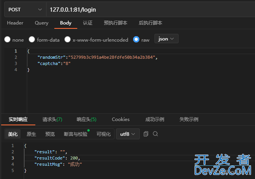The width and height of the screenshot is (255, 179).
Task: Open the 后执行脚本 tab
Action: (x=151, y=23)
